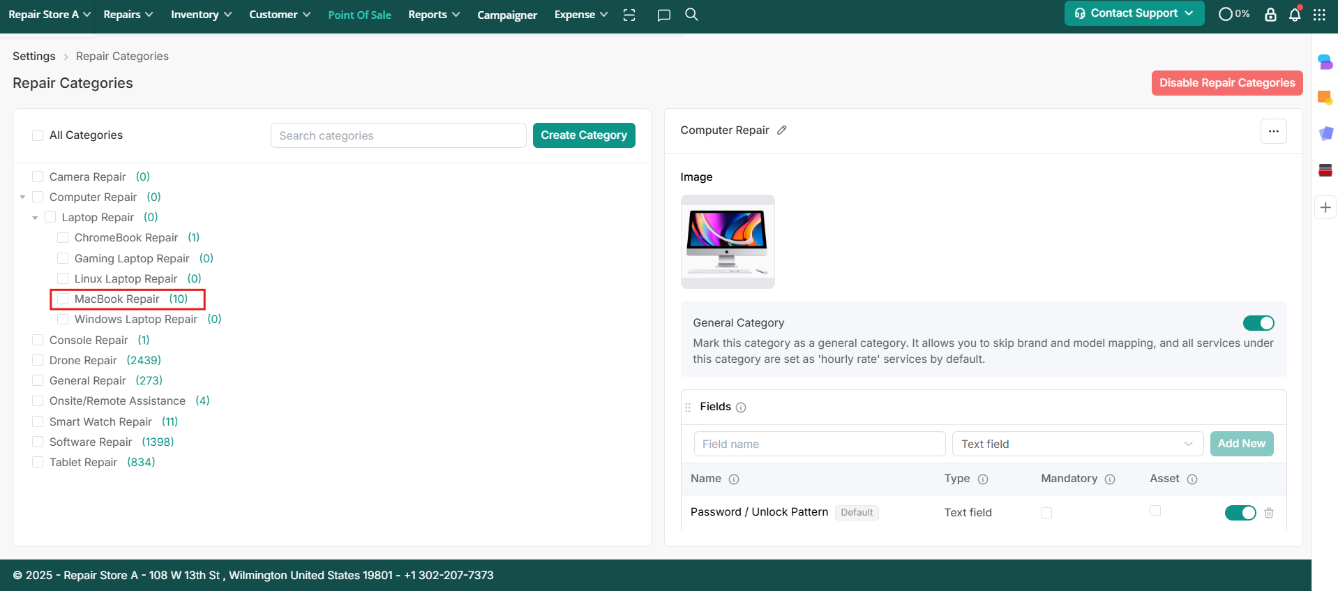
Task: Open the Text field type dropdown
Action: click(1077, 444)
